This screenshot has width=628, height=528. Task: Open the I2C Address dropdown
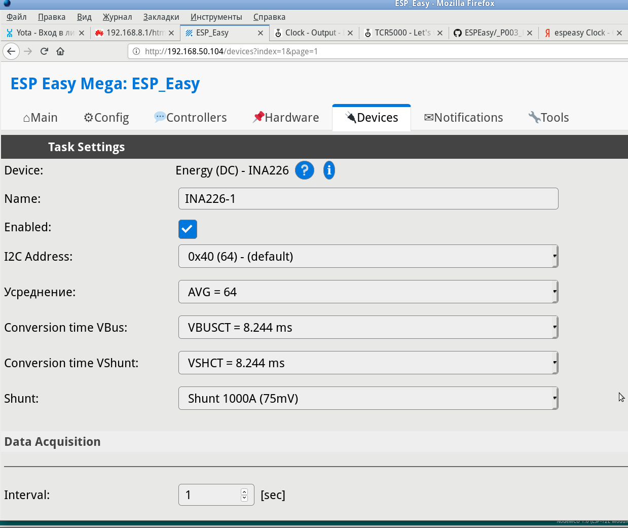(368, 257)
